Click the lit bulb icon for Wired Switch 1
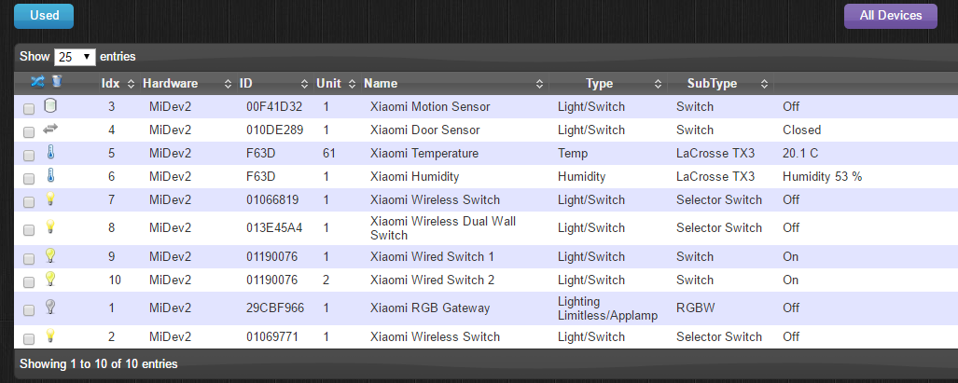This screenshot has width=958, height=383. tap(51, 255)
